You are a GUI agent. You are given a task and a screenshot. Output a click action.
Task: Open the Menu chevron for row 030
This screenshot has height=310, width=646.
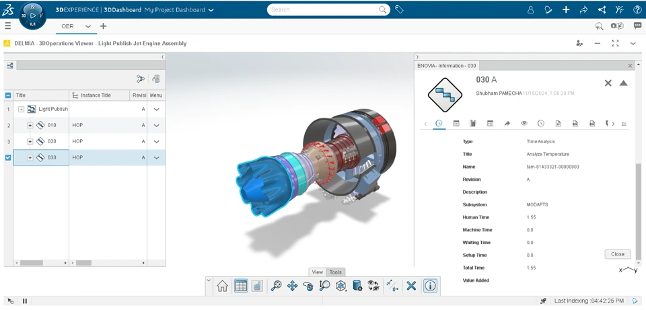coord(157,157)
